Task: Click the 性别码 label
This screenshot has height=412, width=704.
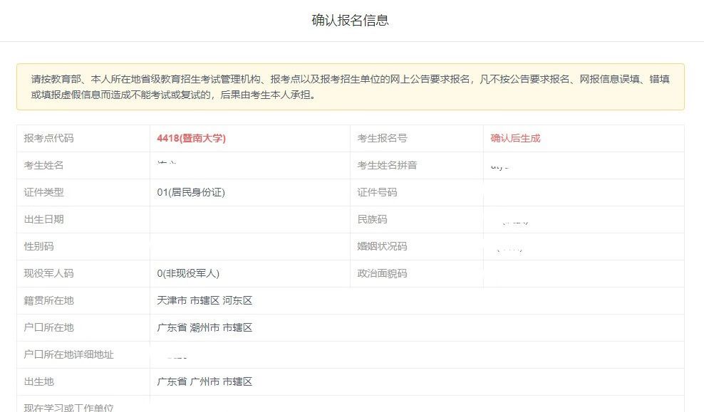Action: tap(38, 246)
